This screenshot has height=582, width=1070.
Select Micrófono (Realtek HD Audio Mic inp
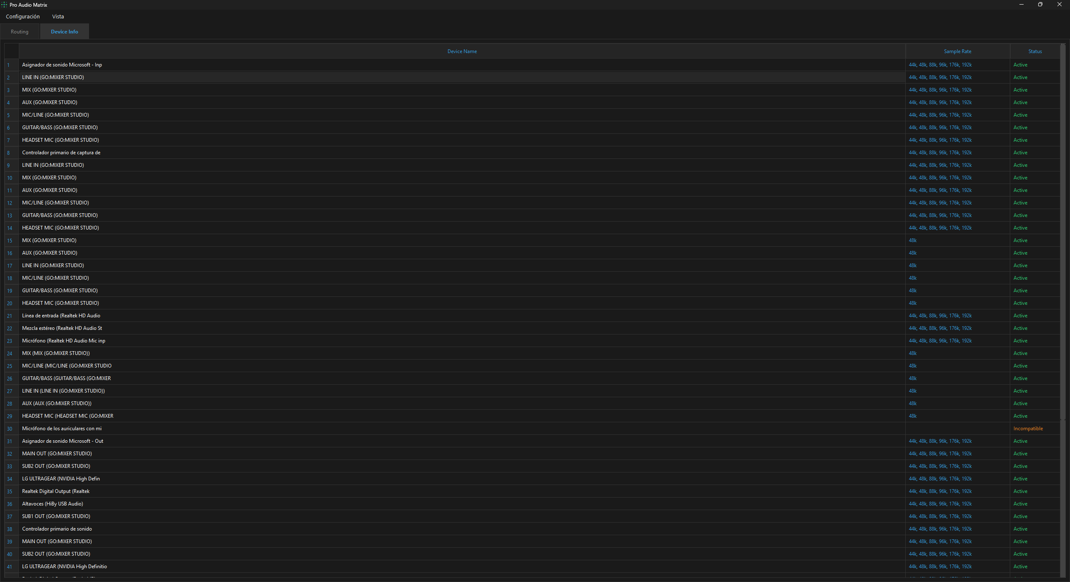[462, 341]
